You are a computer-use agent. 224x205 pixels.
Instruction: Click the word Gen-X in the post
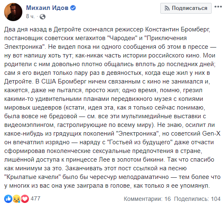tap(212, 133)
